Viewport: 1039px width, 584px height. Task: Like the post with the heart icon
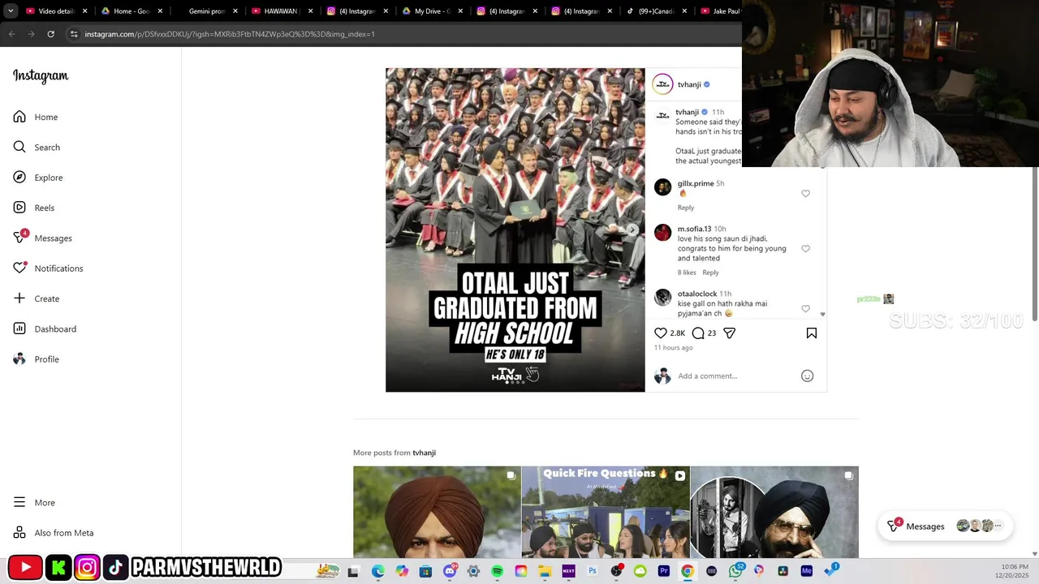pos(661,333)
